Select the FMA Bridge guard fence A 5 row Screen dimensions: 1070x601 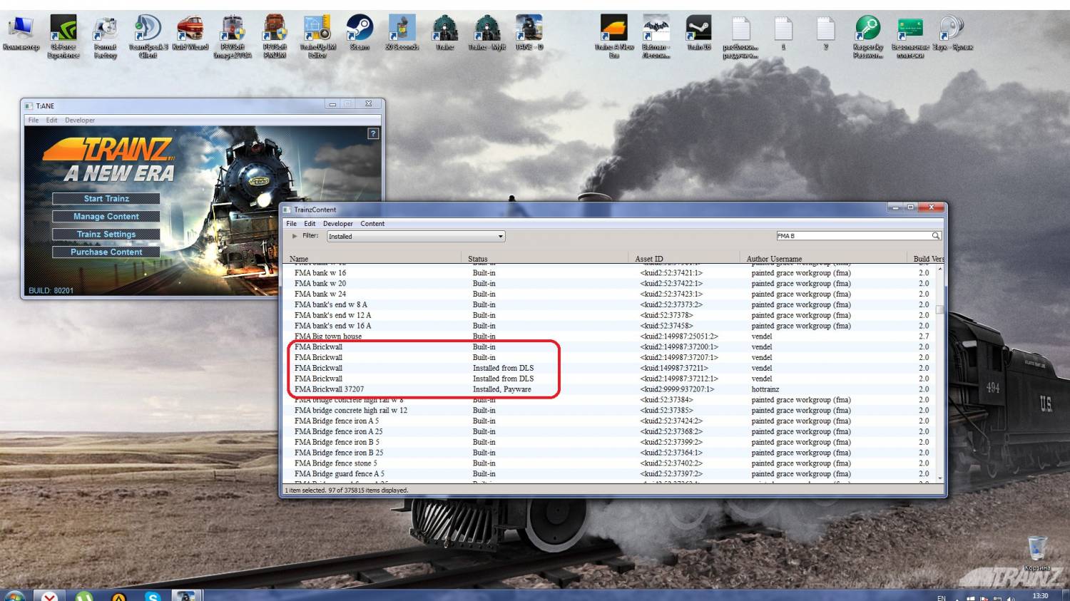(609, 474)
